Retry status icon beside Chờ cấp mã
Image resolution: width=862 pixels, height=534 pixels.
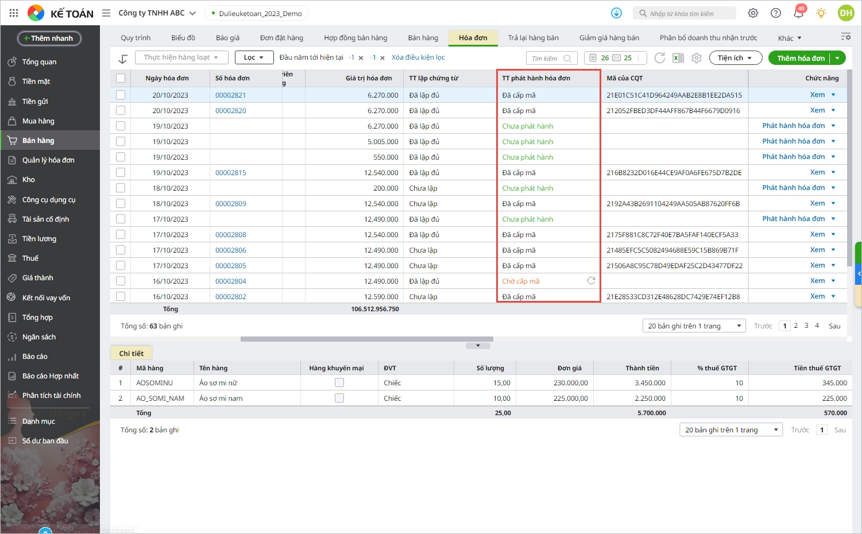591,281
